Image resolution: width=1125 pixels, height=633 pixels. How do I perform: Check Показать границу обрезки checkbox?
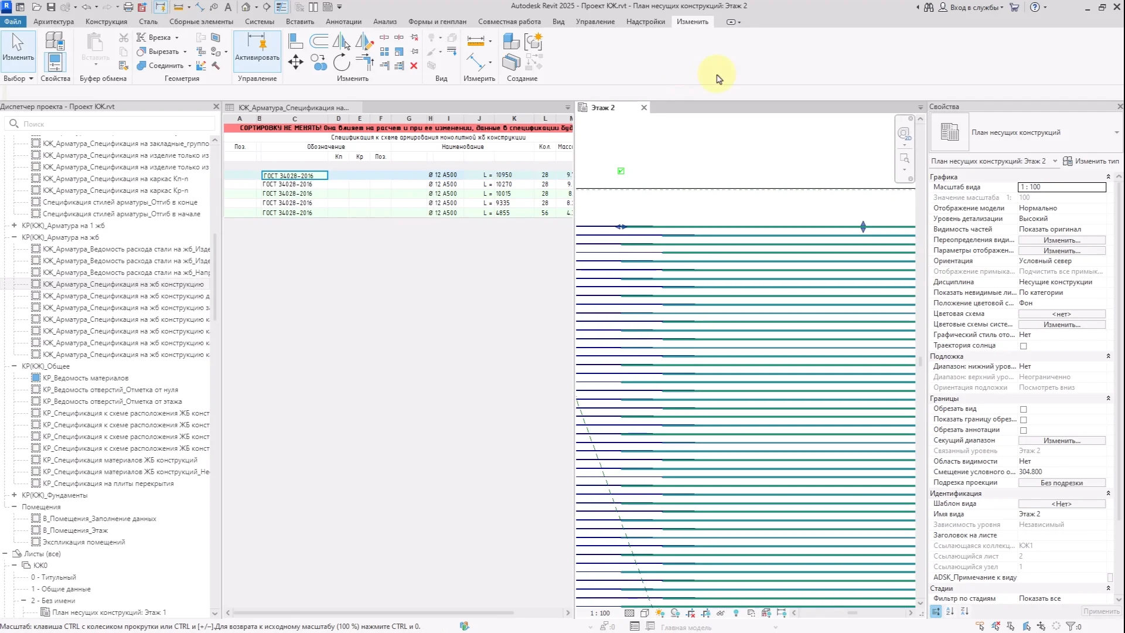pyautogui.click(x=1024, y=420)
